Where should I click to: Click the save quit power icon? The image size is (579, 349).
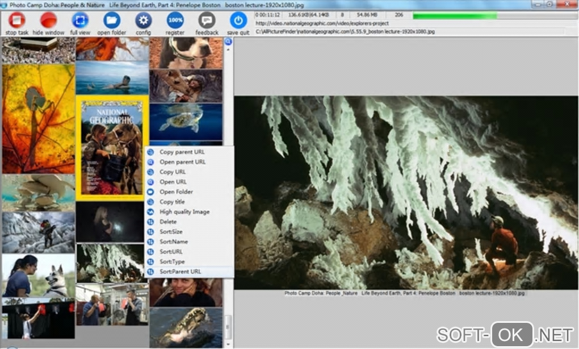click(x=237, y=21)
